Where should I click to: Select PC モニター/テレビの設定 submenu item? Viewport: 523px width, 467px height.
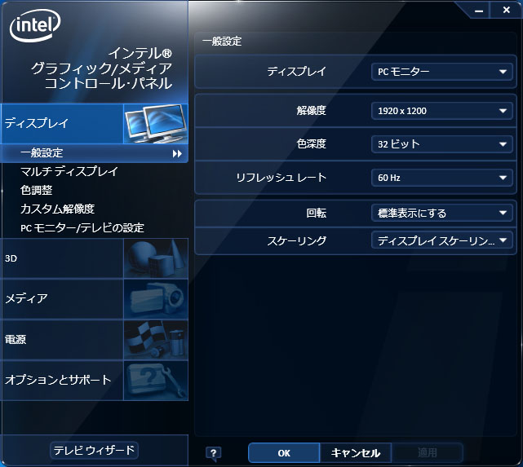point(82,228)
